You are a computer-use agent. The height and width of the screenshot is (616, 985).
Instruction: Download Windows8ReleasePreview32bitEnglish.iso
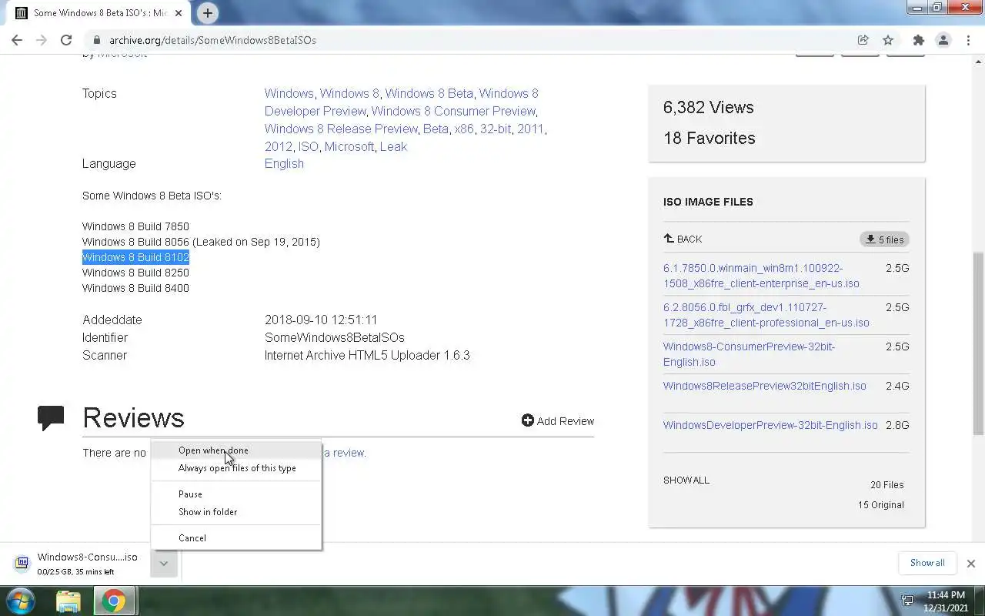tap(765, 386)
